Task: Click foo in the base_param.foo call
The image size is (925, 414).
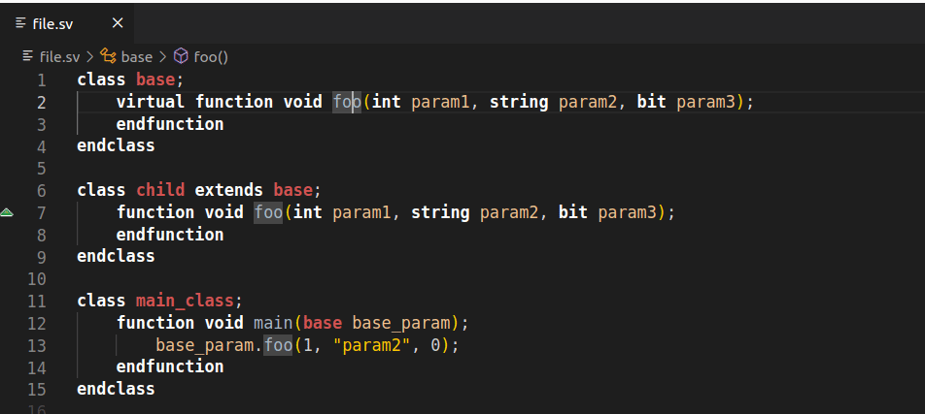Action: [x=278, y=345]
